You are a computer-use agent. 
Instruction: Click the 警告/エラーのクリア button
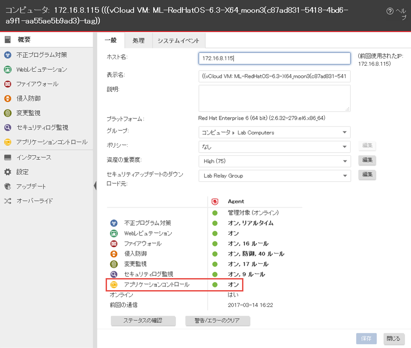tap(218, 320)
